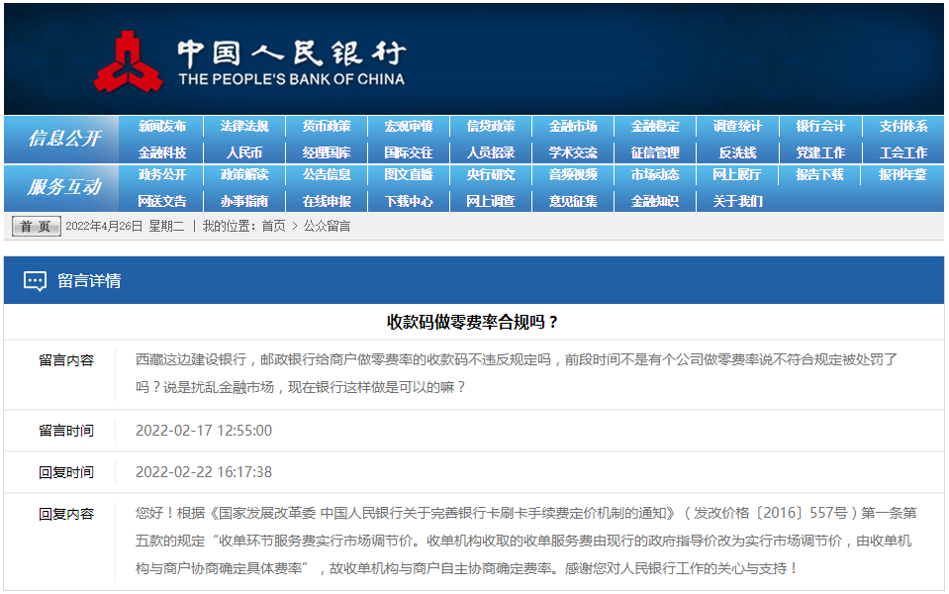Go to 办事指南 page
This screenshot has width=949, height=594.
point(244,201)
